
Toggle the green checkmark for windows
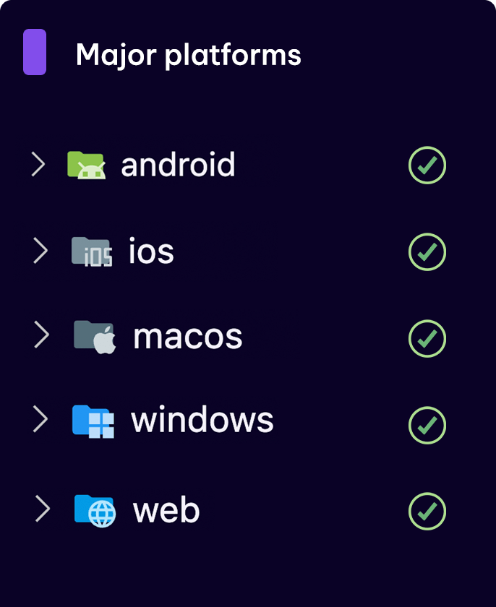(427, 426)
